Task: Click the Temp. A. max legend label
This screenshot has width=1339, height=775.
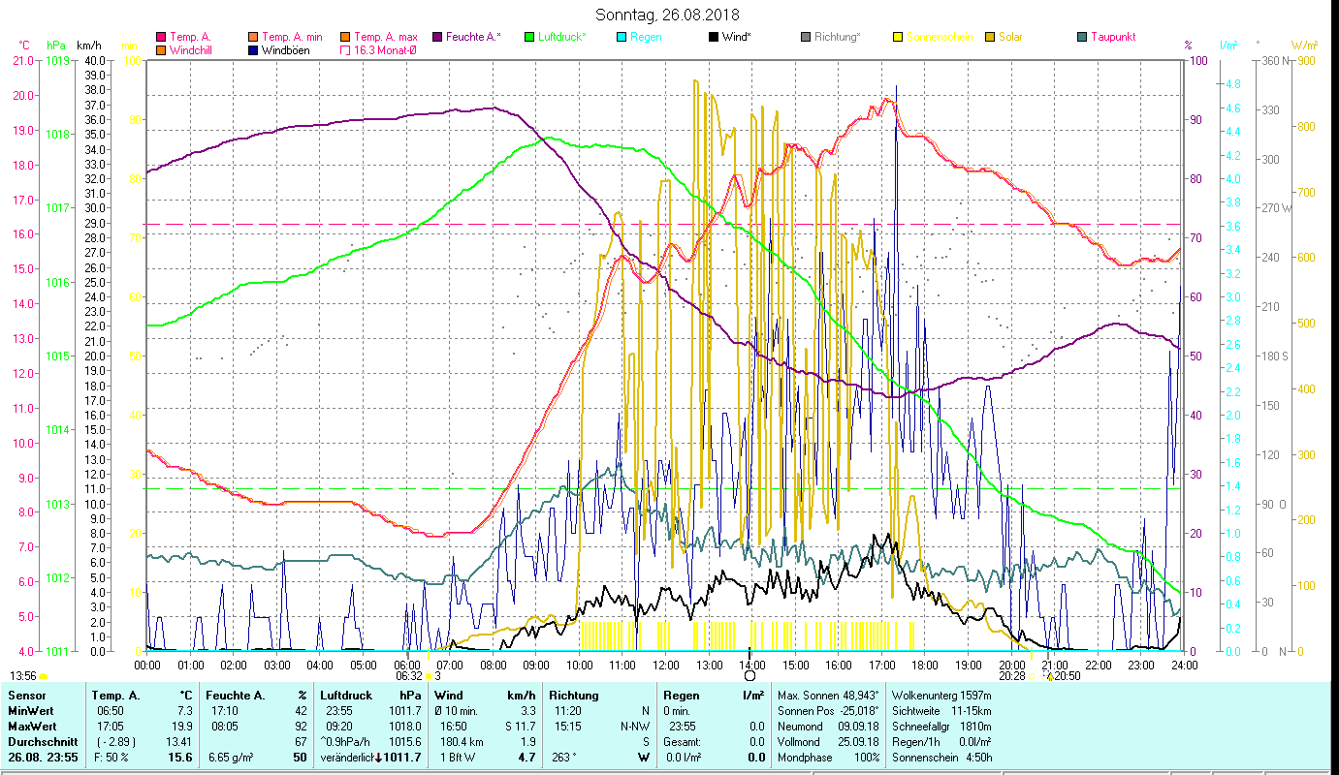Action: pyautogui.click(x=386, y=38)
